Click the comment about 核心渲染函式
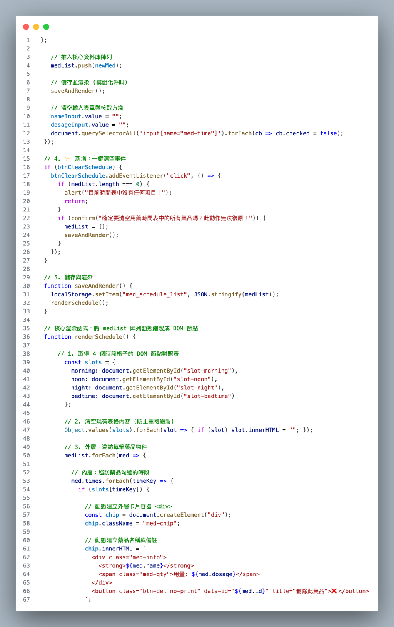This screenshot has height=627, width=394. [121, 328]
